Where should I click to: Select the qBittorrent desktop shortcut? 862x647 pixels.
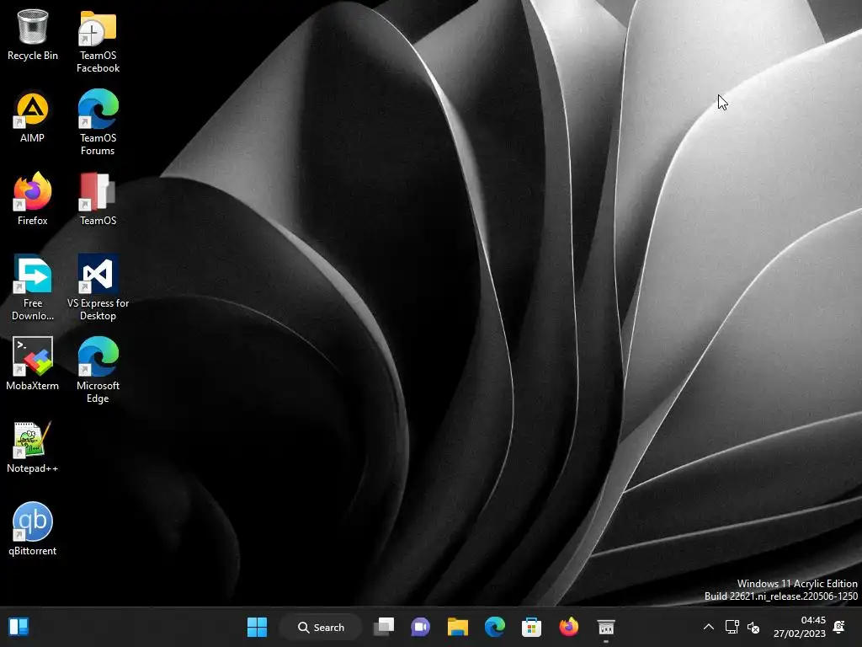tap(33, 529)
